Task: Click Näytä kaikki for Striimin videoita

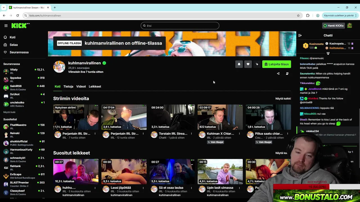Action: [283, 98]
